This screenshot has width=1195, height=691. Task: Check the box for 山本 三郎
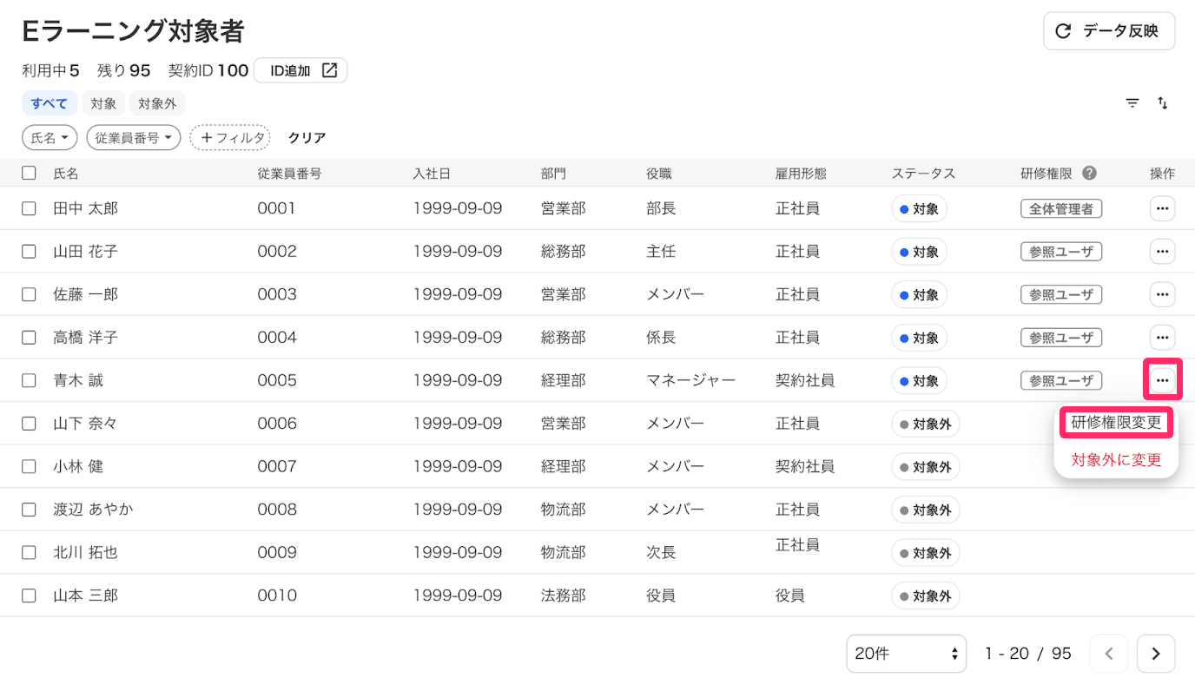tap(30, 596)
